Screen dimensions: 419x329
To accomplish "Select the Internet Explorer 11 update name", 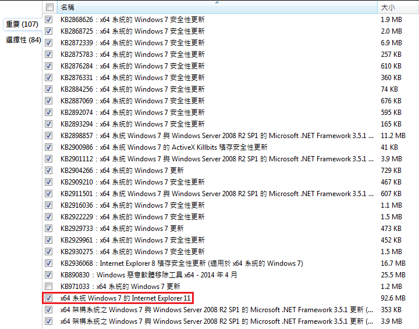I will 125,298.
